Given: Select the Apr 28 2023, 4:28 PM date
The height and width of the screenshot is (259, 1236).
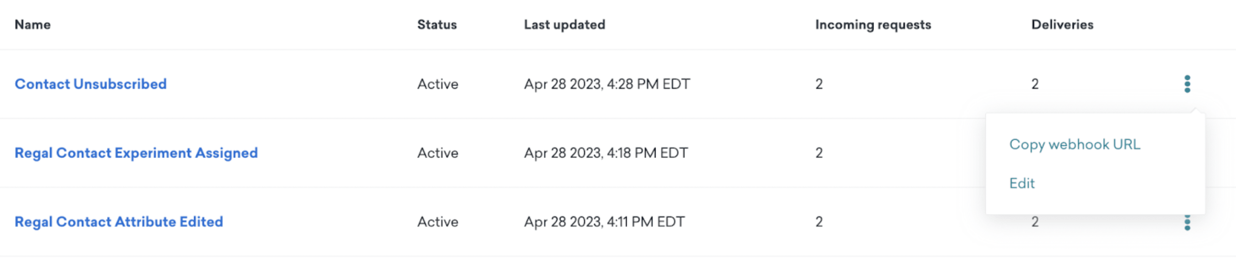Looking at the screenshot, I should coord(607,84).
